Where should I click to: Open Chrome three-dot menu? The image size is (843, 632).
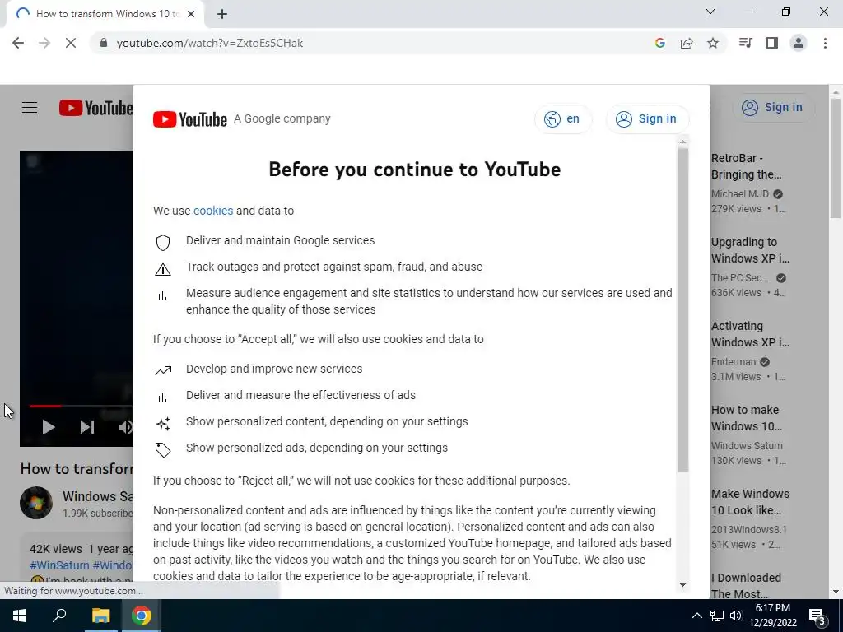(x=825, y=43)
